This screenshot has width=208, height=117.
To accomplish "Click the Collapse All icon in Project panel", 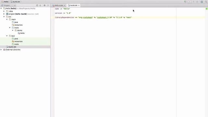I will (40, 5).
